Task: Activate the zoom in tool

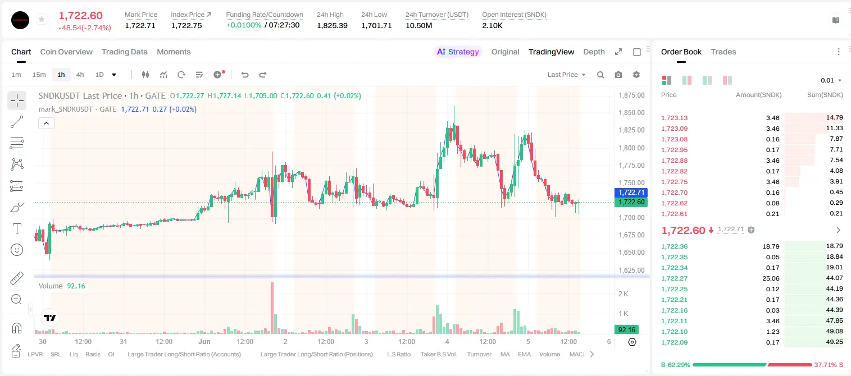Action: click(x=17, y=300)
